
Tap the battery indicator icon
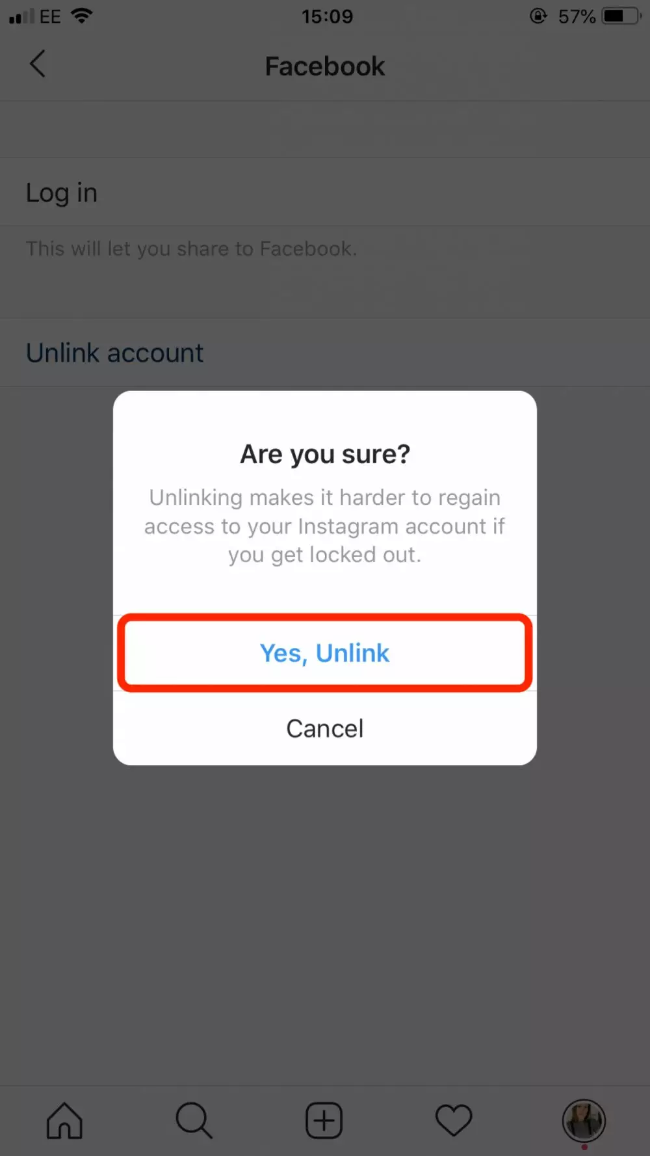point(621,16)
